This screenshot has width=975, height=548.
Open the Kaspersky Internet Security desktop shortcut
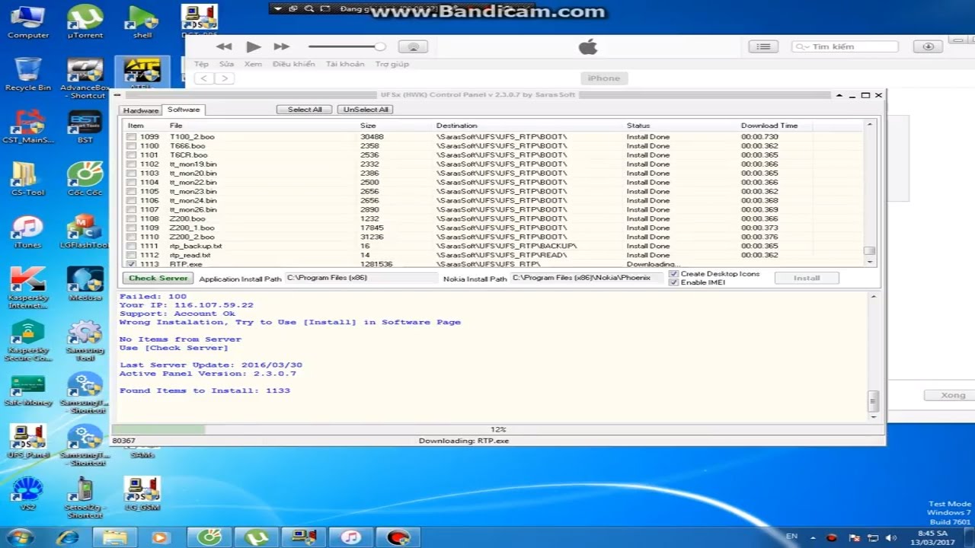[x=28, y=288]
